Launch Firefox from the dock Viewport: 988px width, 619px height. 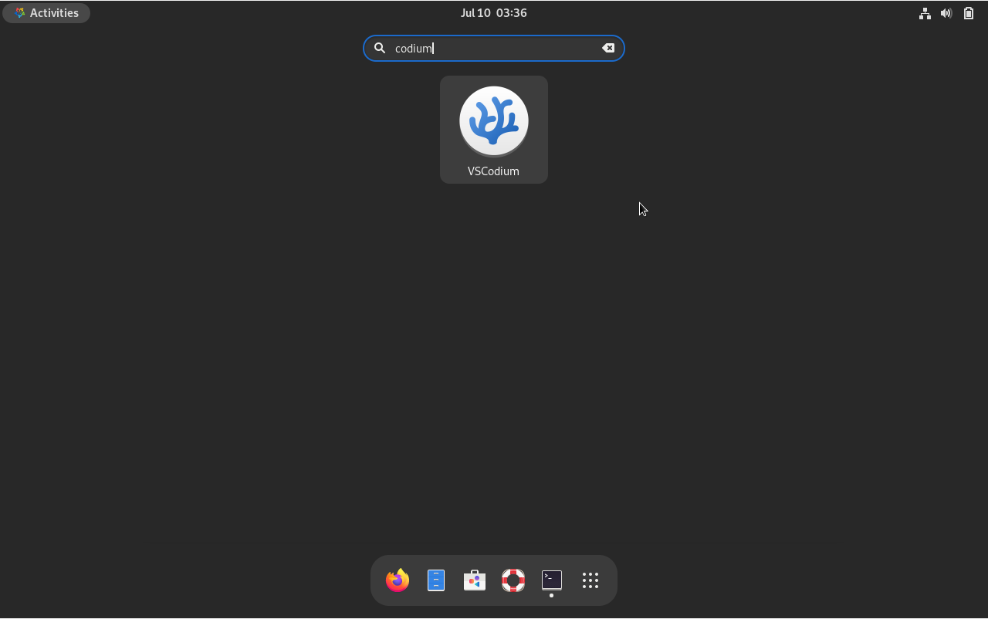tap(397, 580)
